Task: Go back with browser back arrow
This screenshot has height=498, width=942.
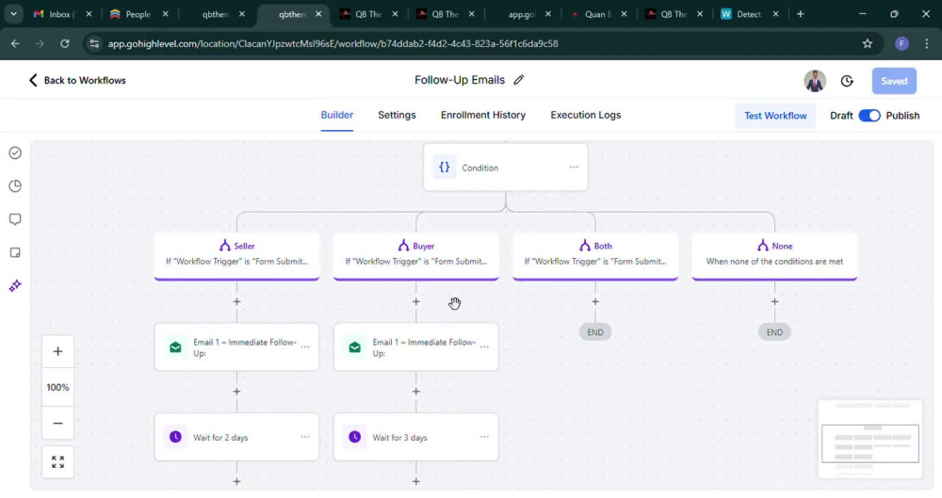Action: 15,43
